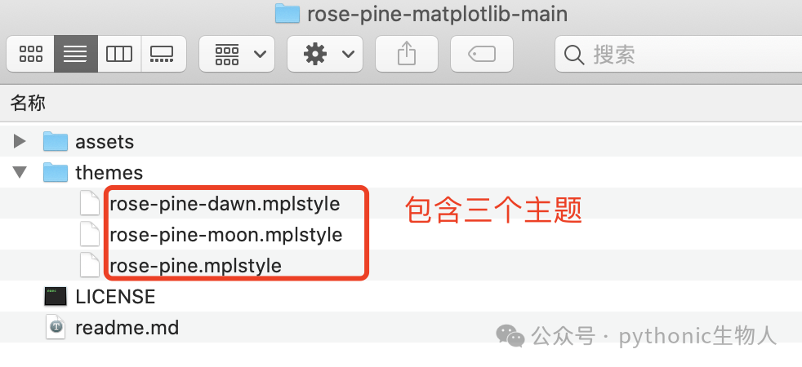Select rose-pine-moon.mplstyle file name

(225, 235)
